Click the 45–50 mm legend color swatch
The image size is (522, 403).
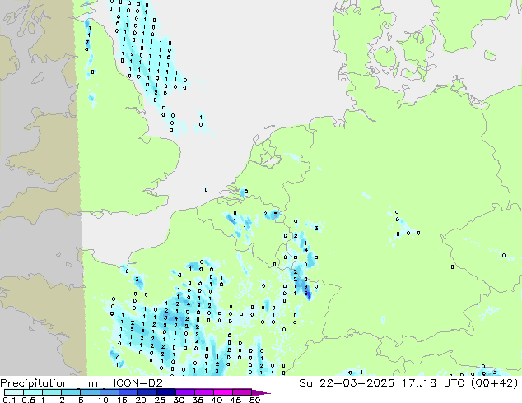click(x=242, y=392)
